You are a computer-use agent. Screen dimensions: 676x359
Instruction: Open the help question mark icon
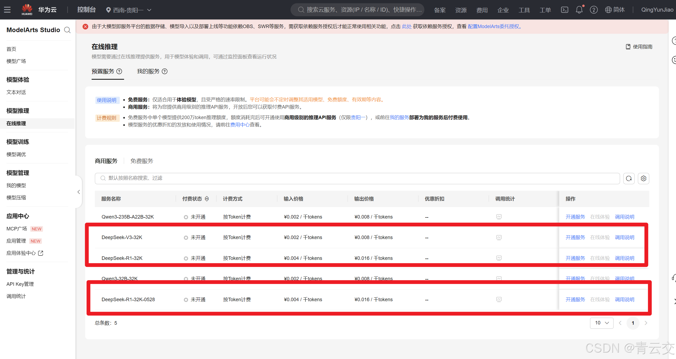[594, 10]
